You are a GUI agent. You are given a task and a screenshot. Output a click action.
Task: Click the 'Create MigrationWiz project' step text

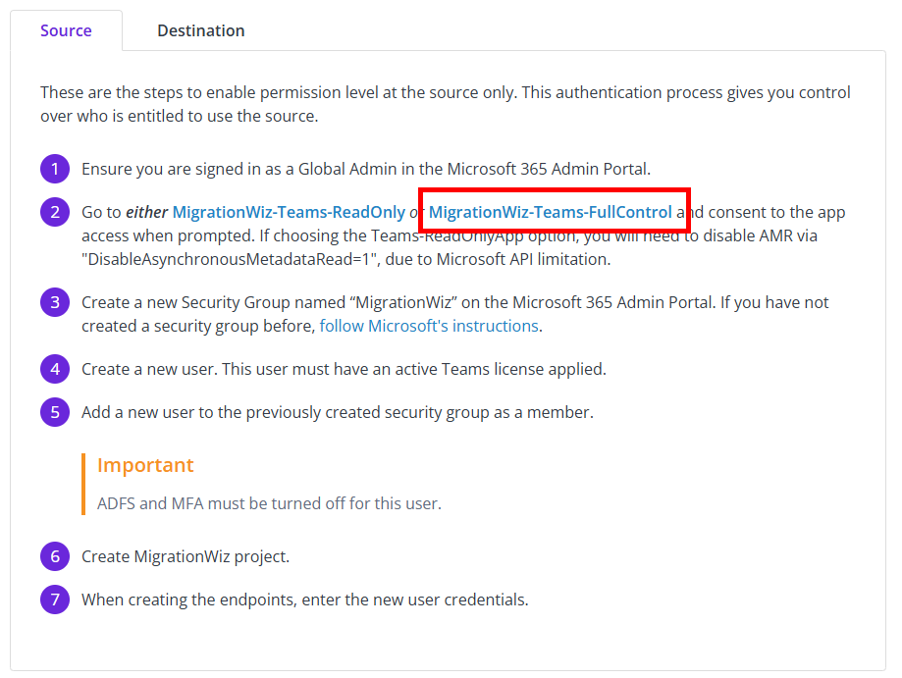pos(186,556)
